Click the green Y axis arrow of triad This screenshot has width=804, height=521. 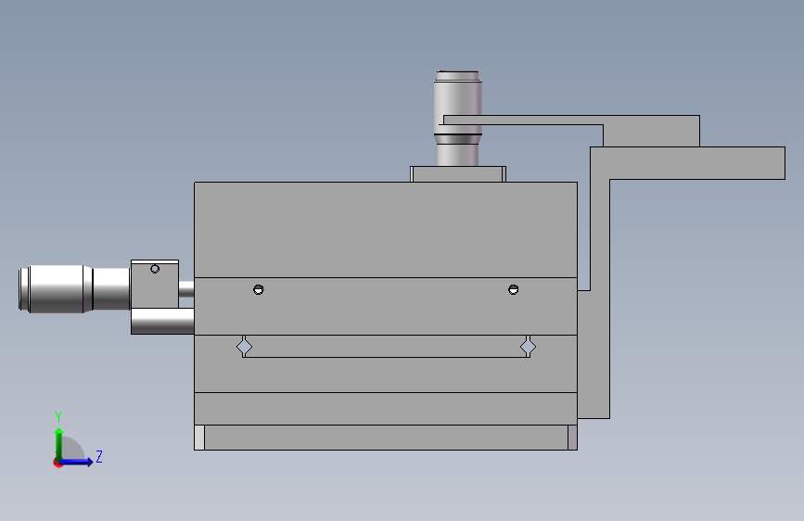point(59,443)
